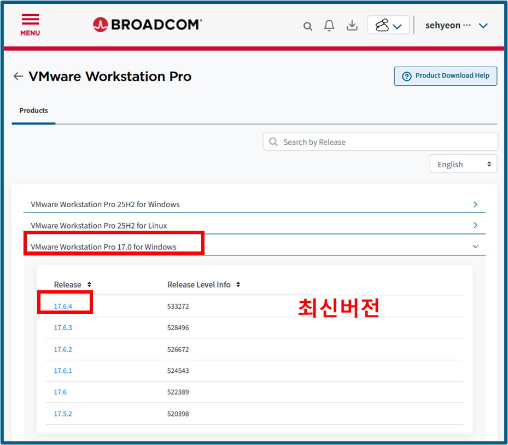Screen dimensions: 508x445
Task: Open the hamburger MENU icon
Action: pyautogui.click(x=30, y=25)
